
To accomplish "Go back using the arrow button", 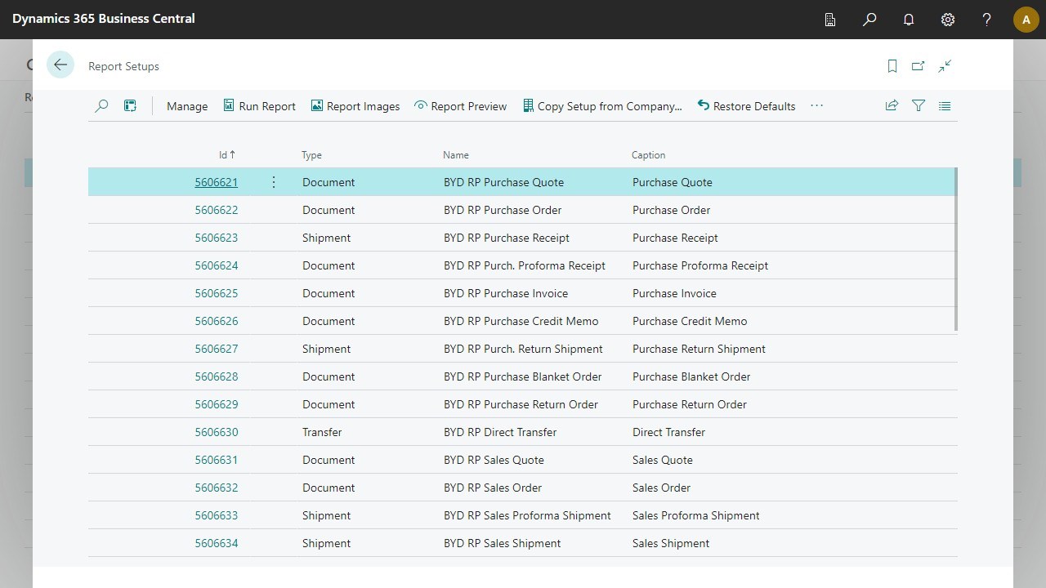I will [x=60, y=65].
